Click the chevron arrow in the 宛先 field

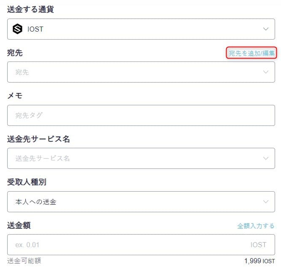(x=265, y=72)
